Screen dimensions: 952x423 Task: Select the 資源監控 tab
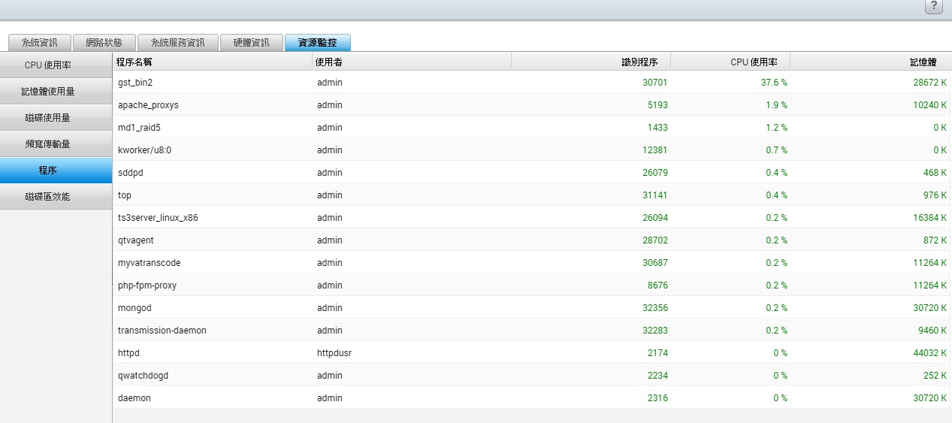click(317, 43)
